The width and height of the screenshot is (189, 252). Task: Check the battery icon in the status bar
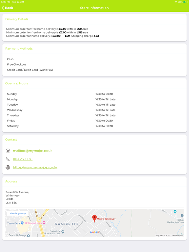pos(185,2)
